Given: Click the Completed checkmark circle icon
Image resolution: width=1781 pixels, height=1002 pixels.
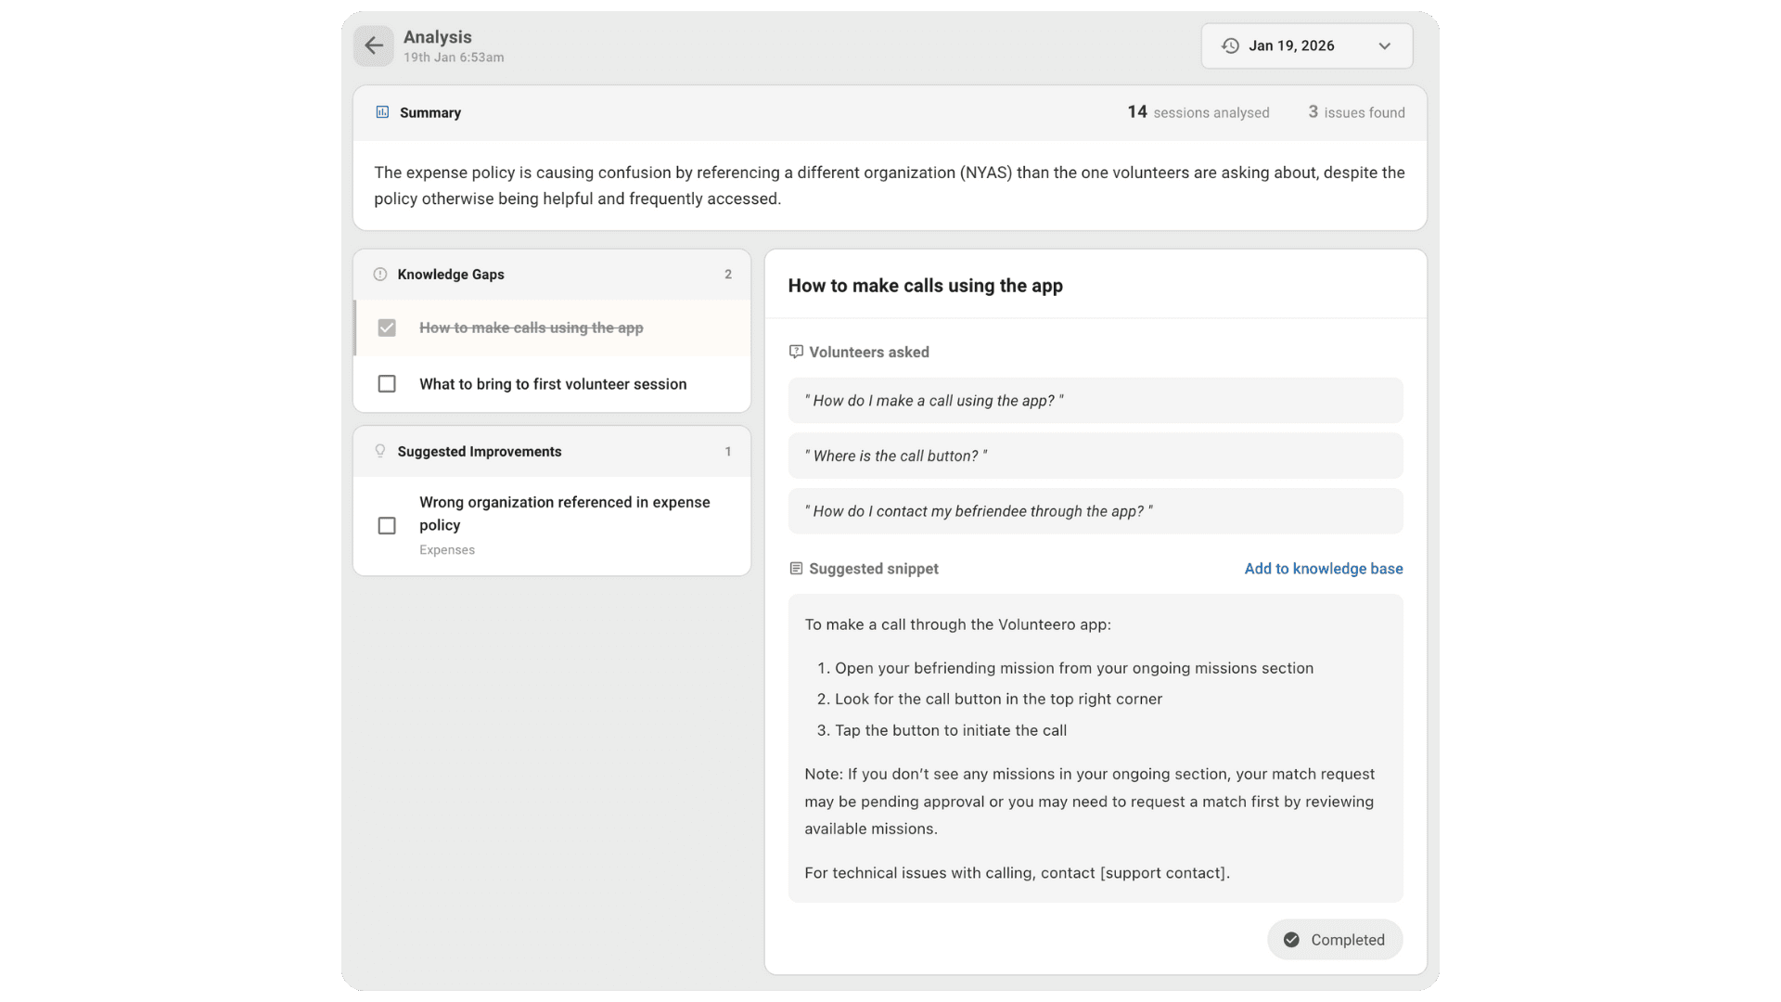Looking at the screenshot, I should tap(1291, 940).
